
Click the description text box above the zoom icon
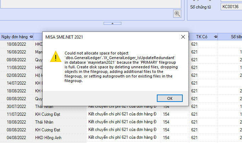tap(91, 4)
